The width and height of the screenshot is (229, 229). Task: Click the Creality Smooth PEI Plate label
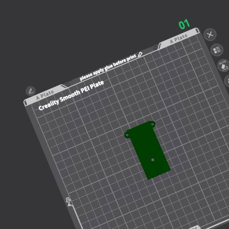tap(71, 95)
